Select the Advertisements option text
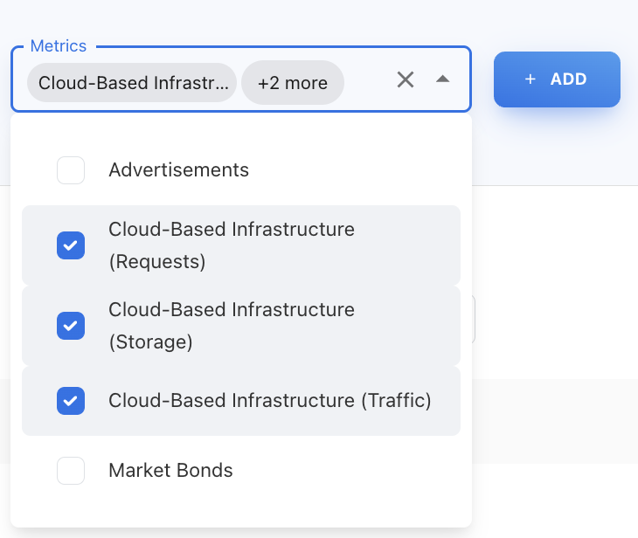 tap(178, 170)
